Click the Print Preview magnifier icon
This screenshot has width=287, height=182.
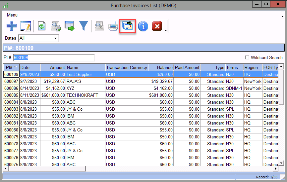coord(99,26)
